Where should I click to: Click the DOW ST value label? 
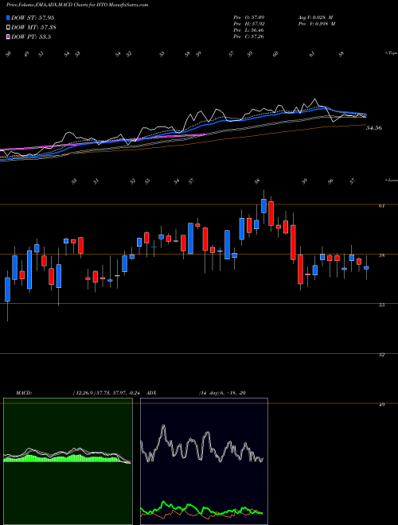click(33, 18)
